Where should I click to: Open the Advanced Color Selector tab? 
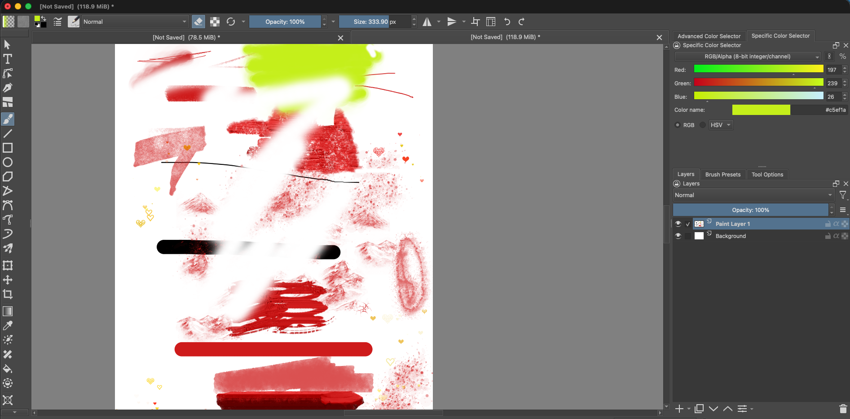click(x=709, y=36)
